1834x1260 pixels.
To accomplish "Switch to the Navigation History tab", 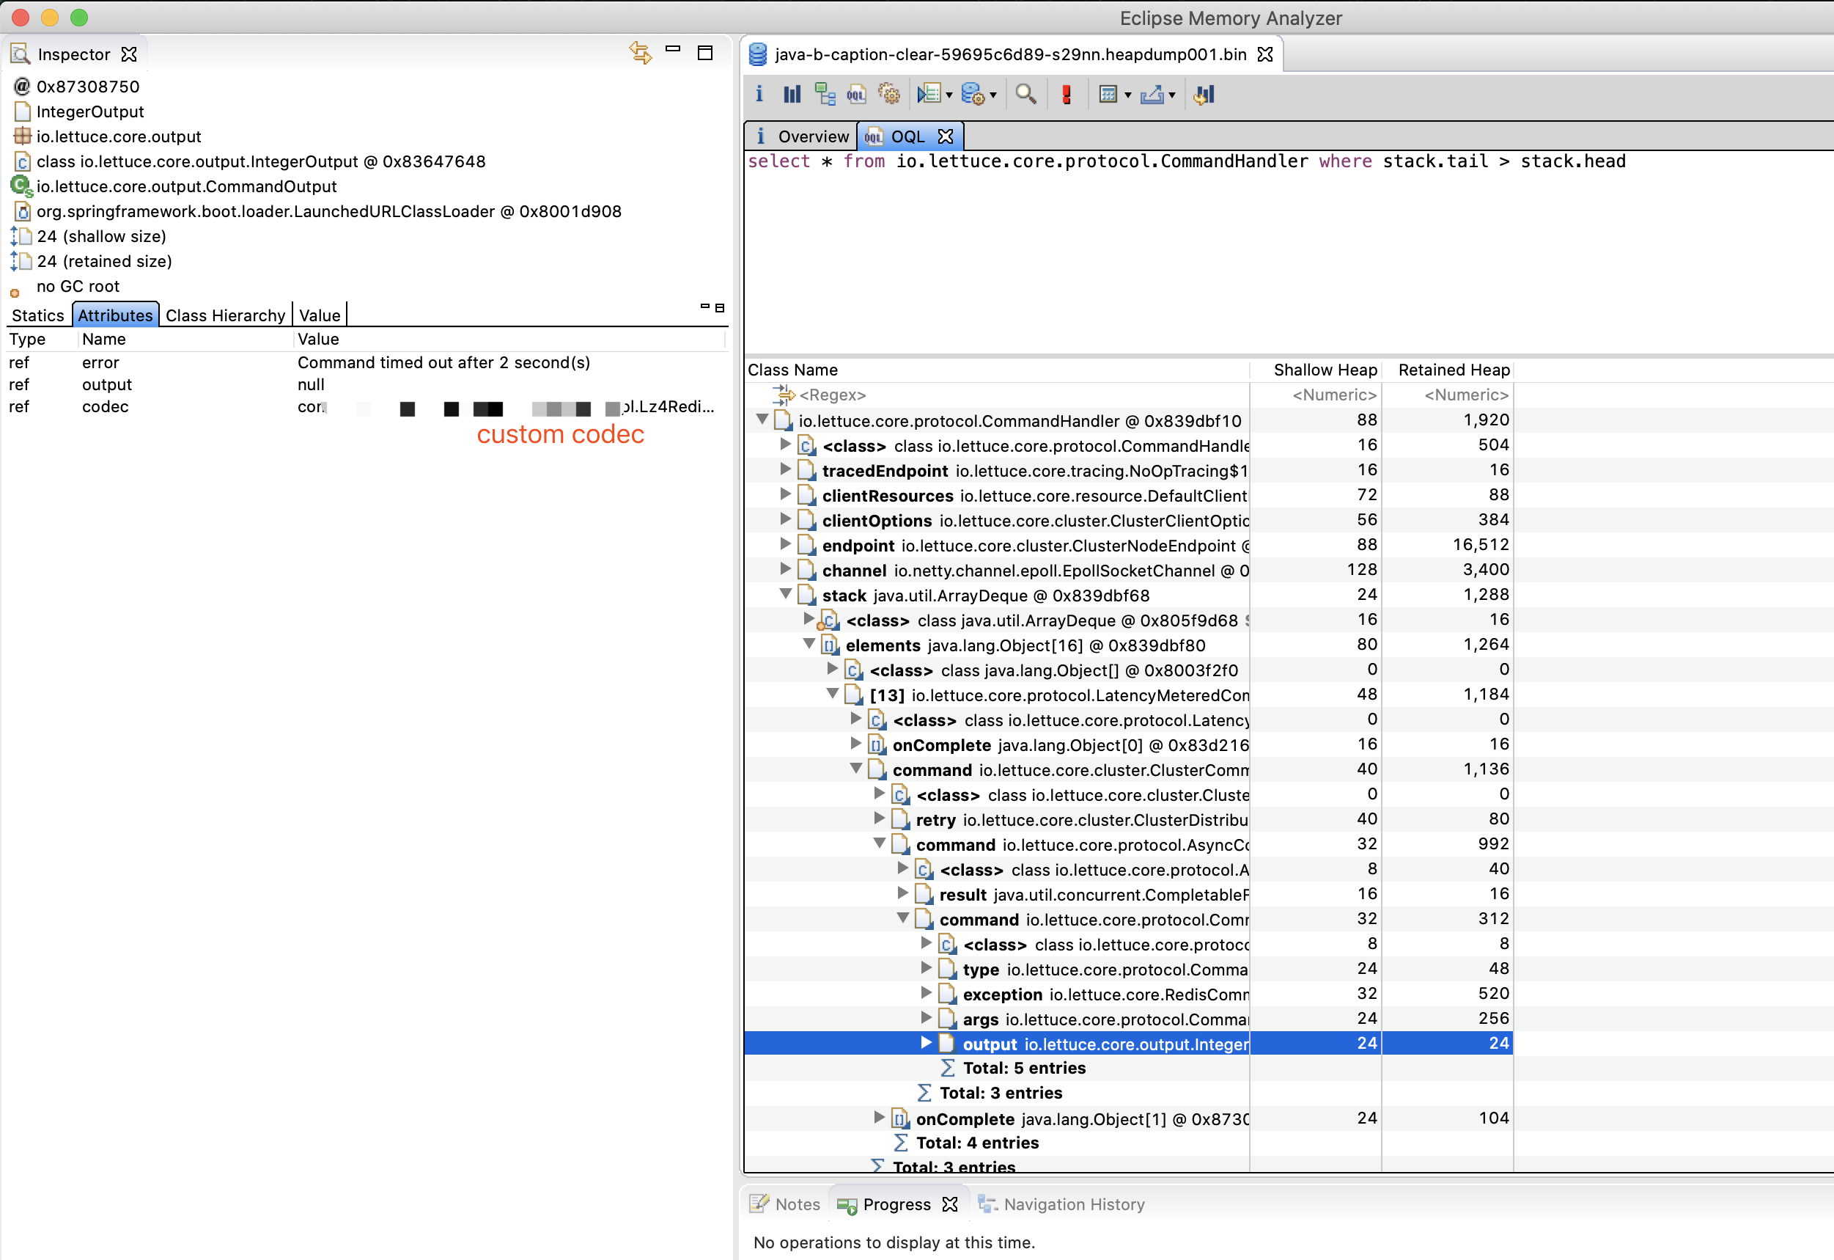I will pyautogui.click(x=1073, y=1204).
